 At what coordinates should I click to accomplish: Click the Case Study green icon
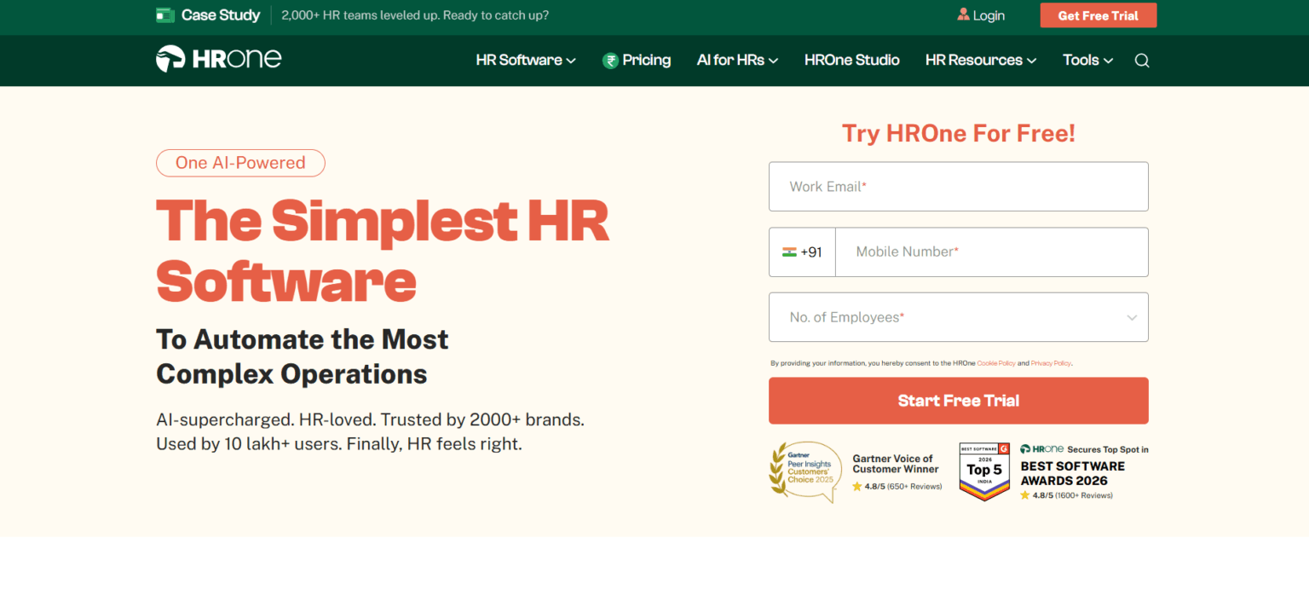pyautogui.click(x=165, y=15)
